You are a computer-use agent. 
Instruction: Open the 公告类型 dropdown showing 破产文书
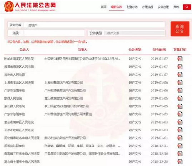[x=134, y=33]
